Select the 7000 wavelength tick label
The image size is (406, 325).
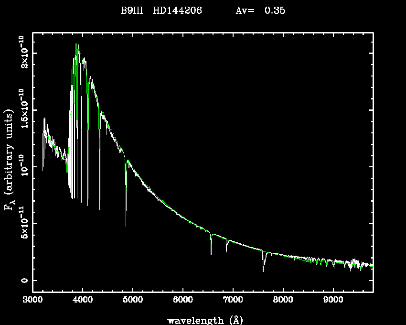coord(233,301)
